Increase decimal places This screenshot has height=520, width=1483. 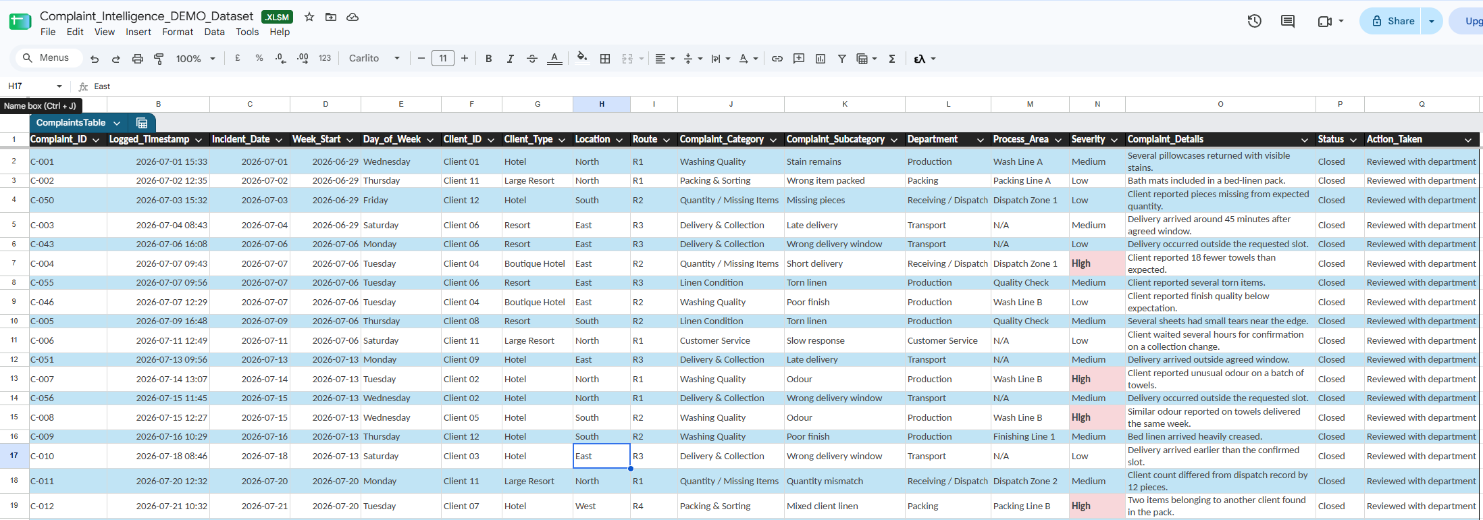pos(303,59)
